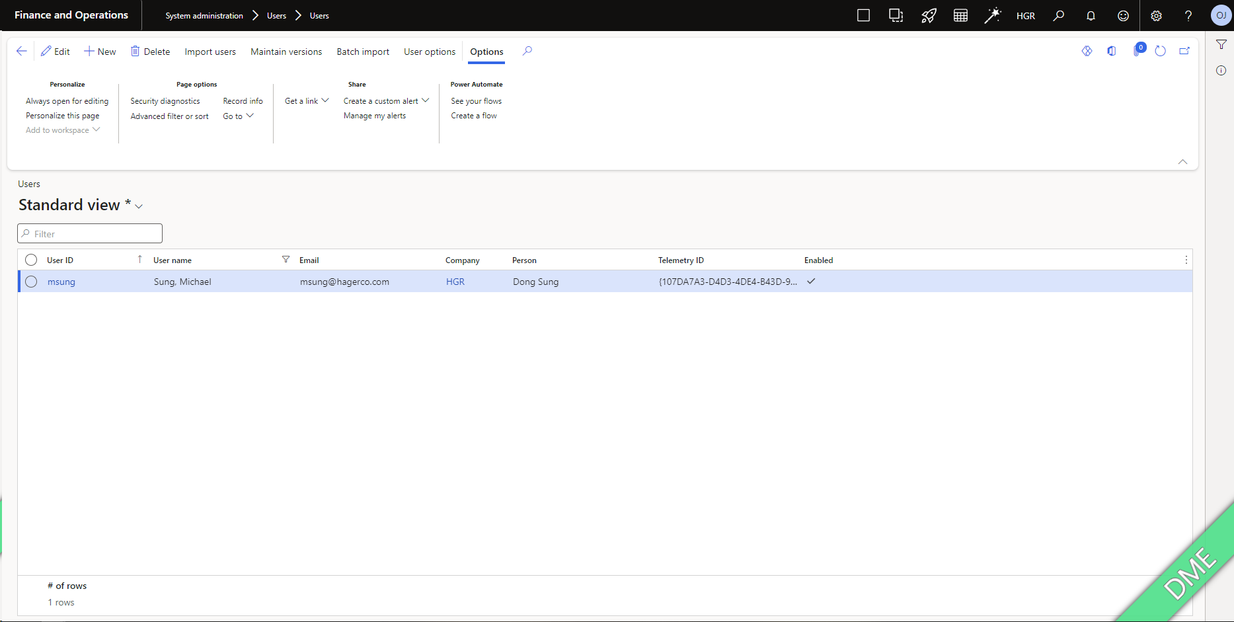Toggle User ID column sort arrow
The image size is (1234, 622).
(139, 259)
